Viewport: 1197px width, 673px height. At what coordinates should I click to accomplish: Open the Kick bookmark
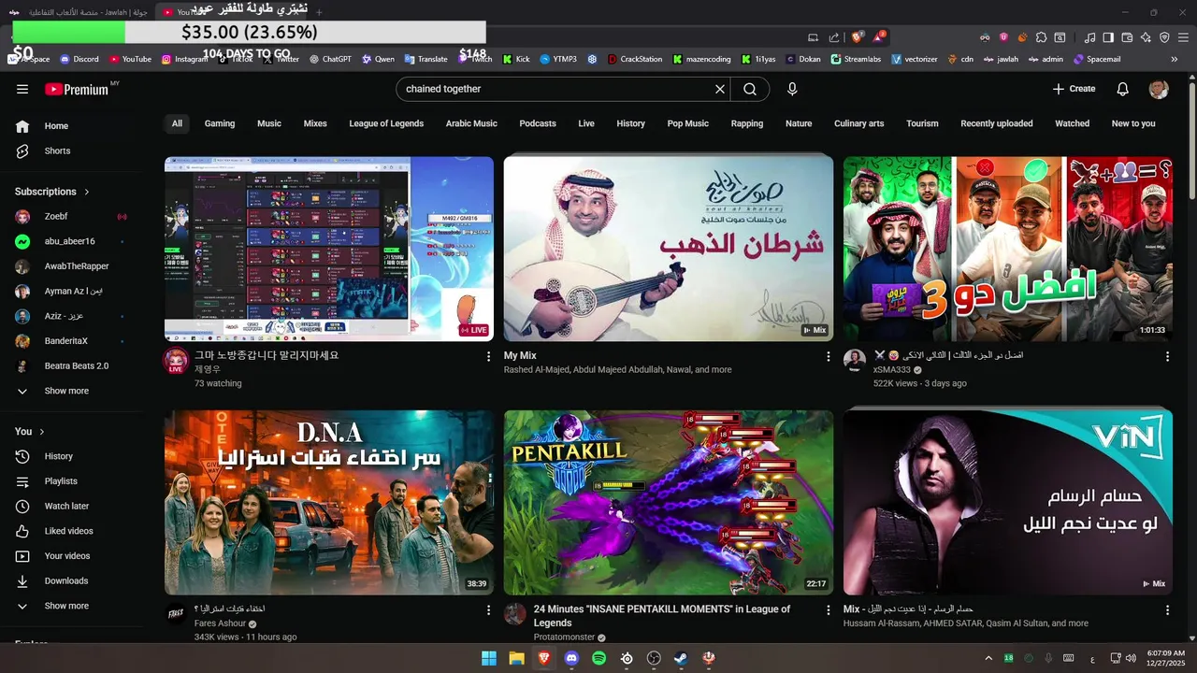tap(516, 59)
